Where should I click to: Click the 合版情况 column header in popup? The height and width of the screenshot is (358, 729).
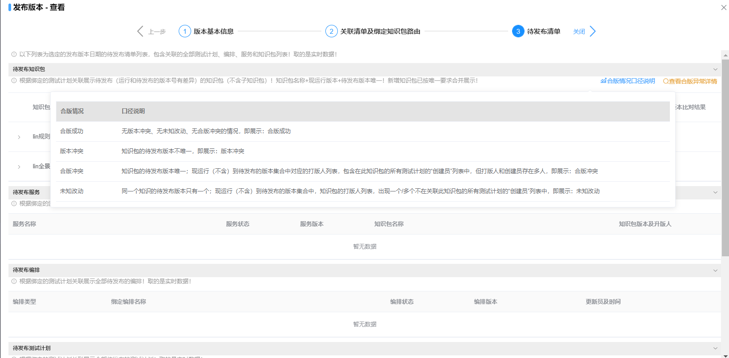coord(72,111)
